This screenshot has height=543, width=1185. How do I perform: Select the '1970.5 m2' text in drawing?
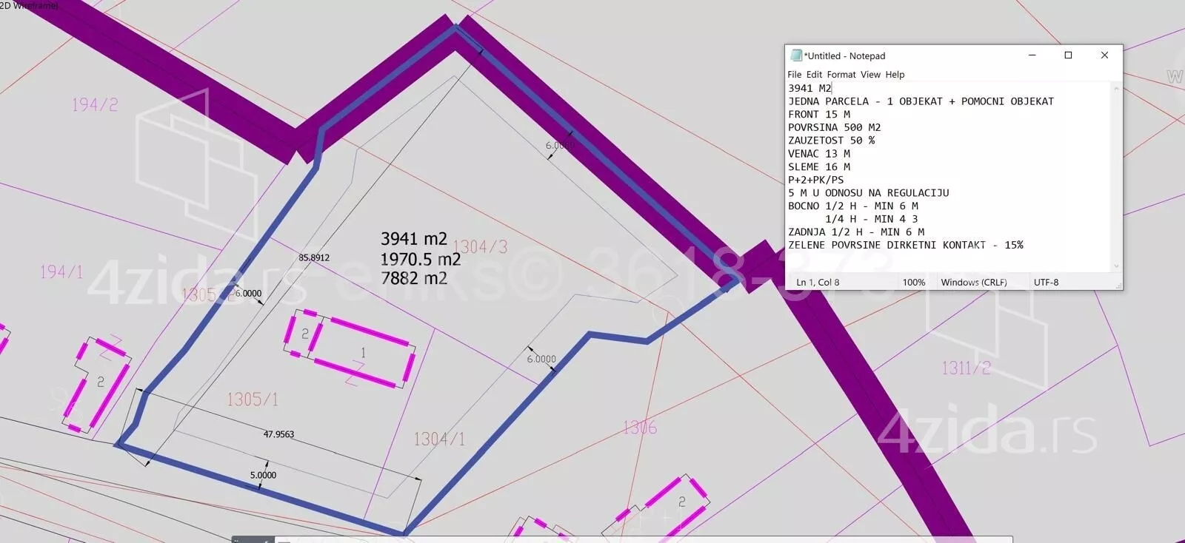pos(421,259)
